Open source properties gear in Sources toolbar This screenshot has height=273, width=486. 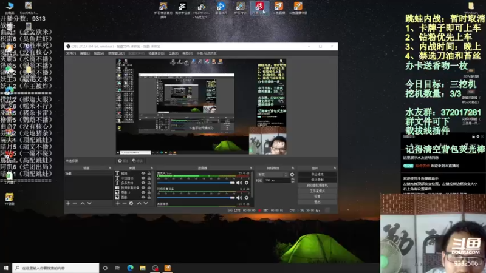pos(131,203)
